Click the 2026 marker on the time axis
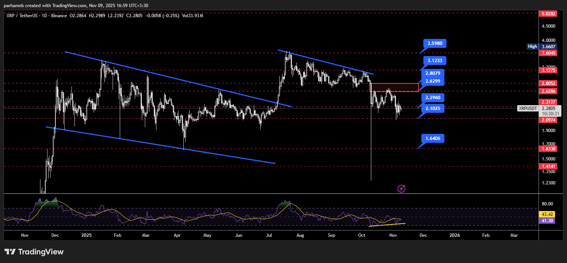Viewport: 567px width, 263px height. (454, 235)
